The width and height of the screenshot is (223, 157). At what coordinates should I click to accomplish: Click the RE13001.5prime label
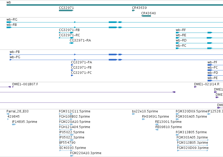pyautogui.click(x=168, y=122)
